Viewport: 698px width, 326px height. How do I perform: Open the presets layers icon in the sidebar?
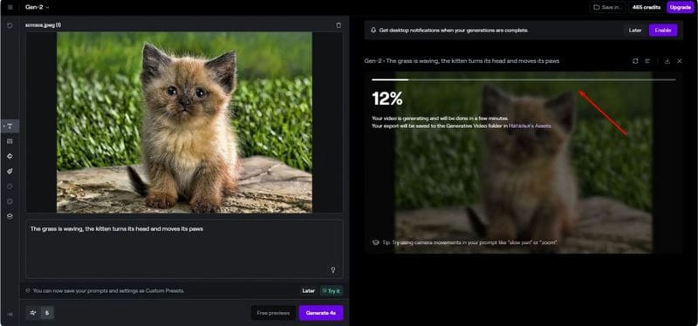point(10,216)
